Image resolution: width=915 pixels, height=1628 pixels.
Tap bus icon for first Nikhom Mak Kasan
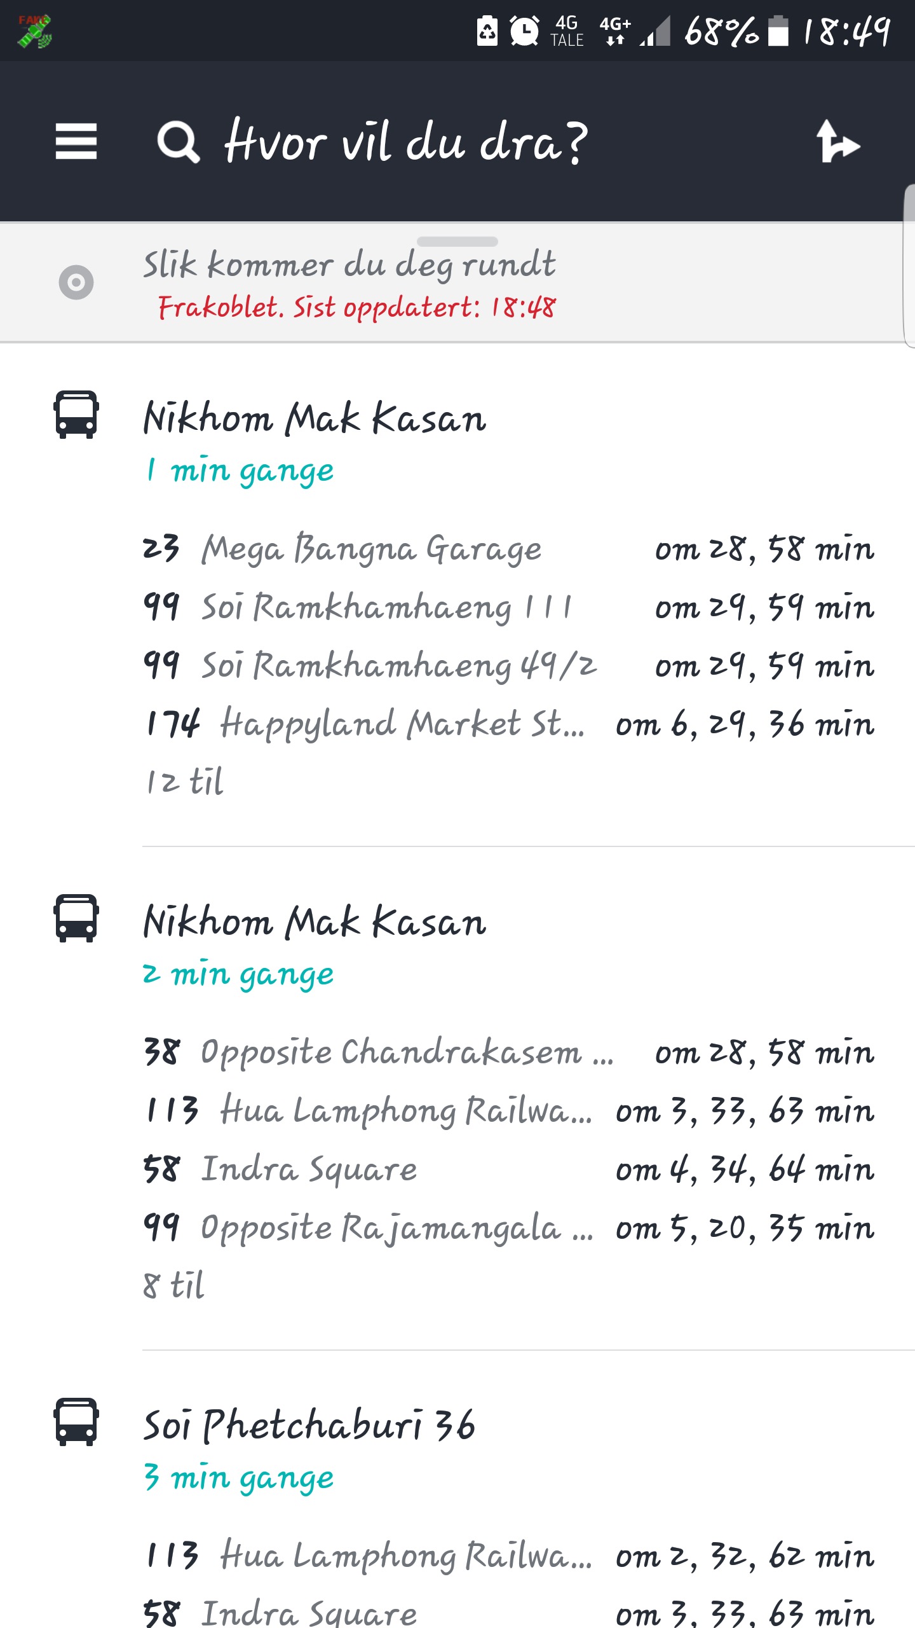76,415
